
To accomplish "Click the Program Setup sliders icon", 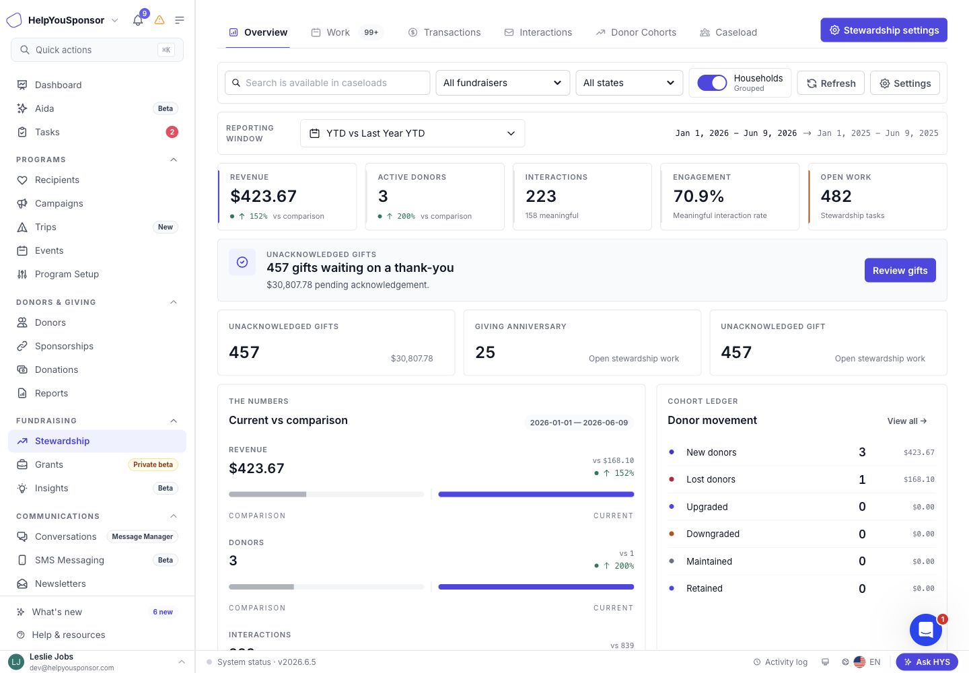I will pyautogui.click(x=22, y=274).
